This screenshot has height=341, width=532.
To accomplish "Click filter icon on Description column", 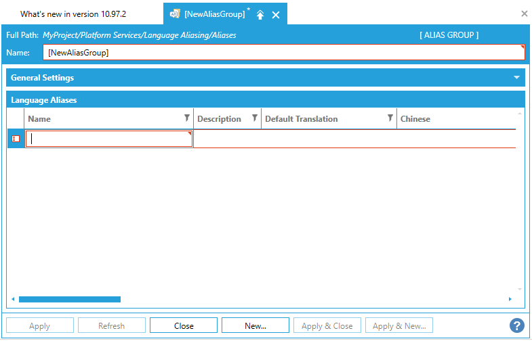I will click(x=255, y=118).
